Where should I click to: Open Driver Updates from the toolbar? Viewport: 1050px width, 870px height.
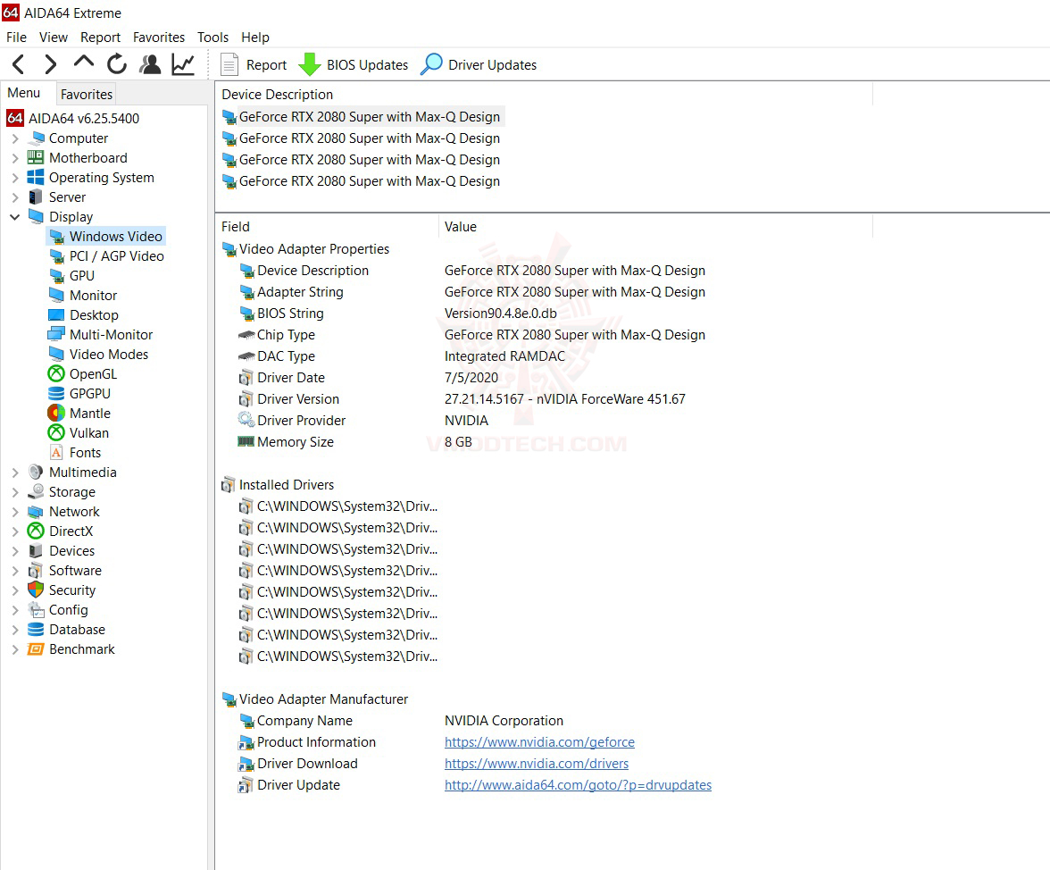click(x=479, y=65)
